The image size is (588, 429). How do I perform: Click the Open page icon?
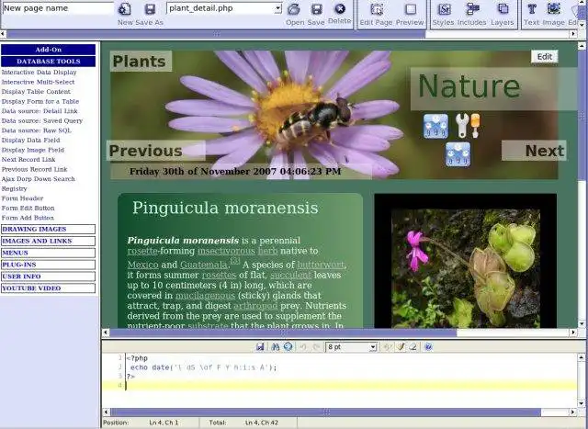tap(294, 9)
